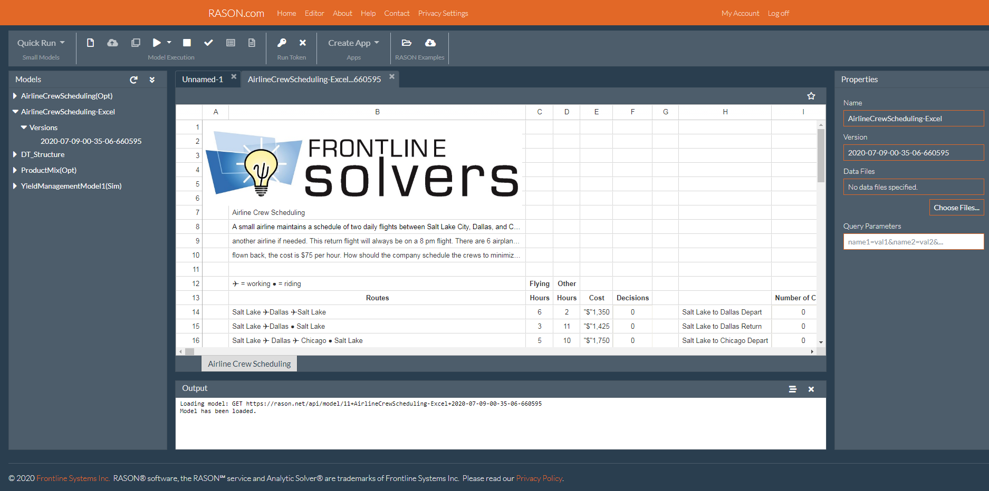Open the Quick Run dropdown

pyautogui.click(x=41, y=43)
